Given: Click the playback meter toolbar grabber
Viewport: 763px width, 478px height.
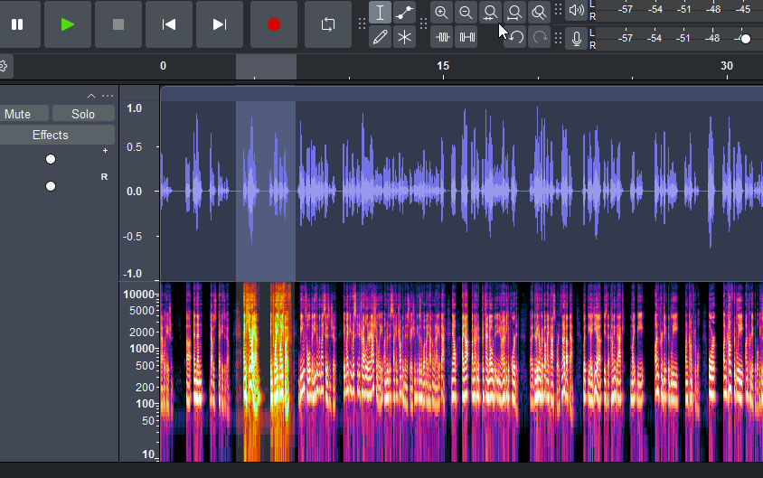Looking at the screenshot, I should click(x=558, y=10).
